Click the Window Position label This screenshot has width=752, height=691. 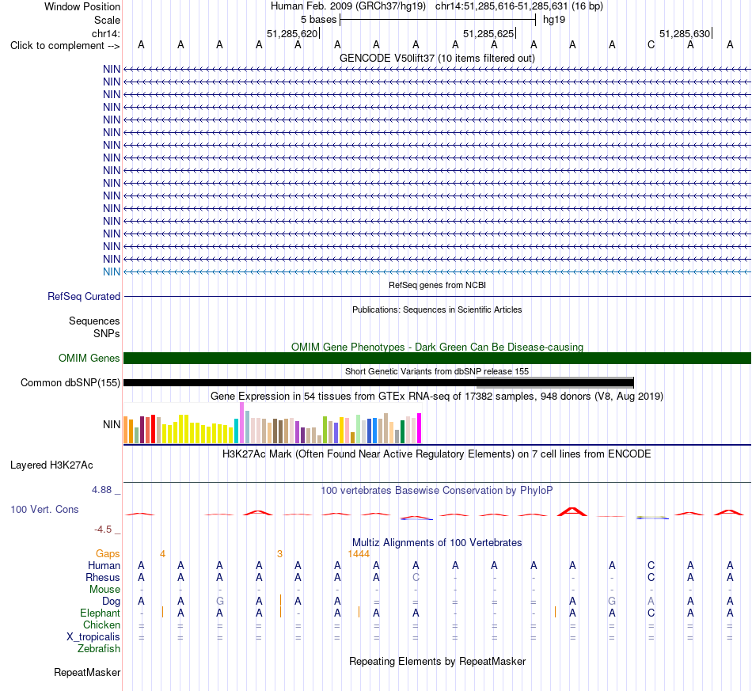(82, 6)
